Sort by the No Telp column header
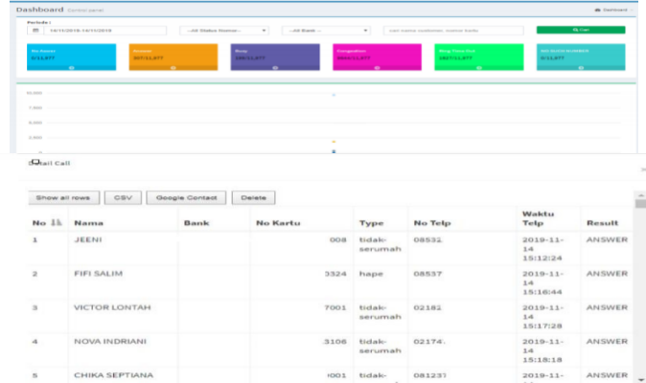646x383 pixels. [432, 223]
